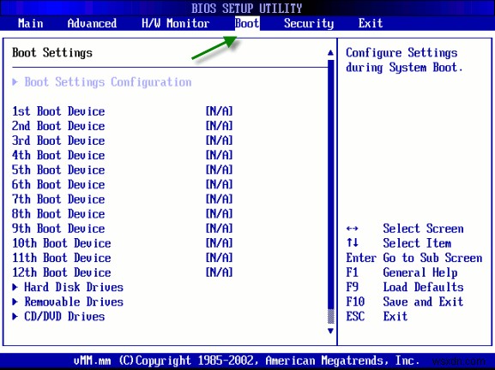Open the Advanced tab
Screen dimensions: 495x370
coord(92,23)
